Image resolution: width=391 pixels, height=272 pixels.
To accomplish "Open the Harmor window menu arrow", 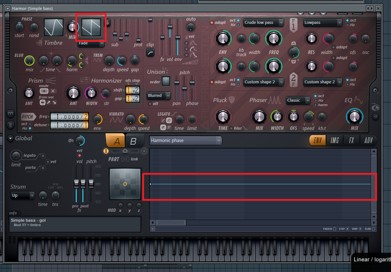I will (x=8, y=8).
